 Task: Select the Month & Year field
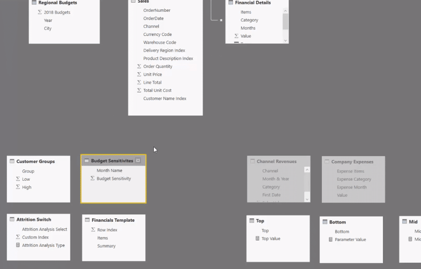(275, 179)
